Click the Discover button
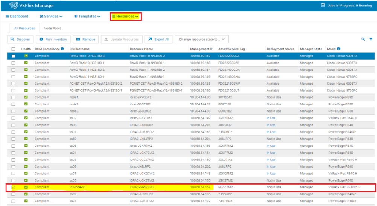 (x=20, y=39)
